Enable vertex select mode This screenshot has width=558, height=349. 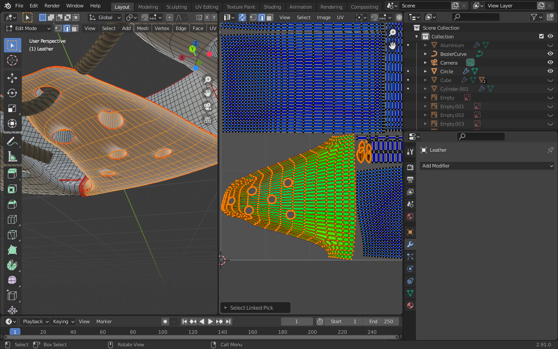pyautogui.click(x=58, y=28)
